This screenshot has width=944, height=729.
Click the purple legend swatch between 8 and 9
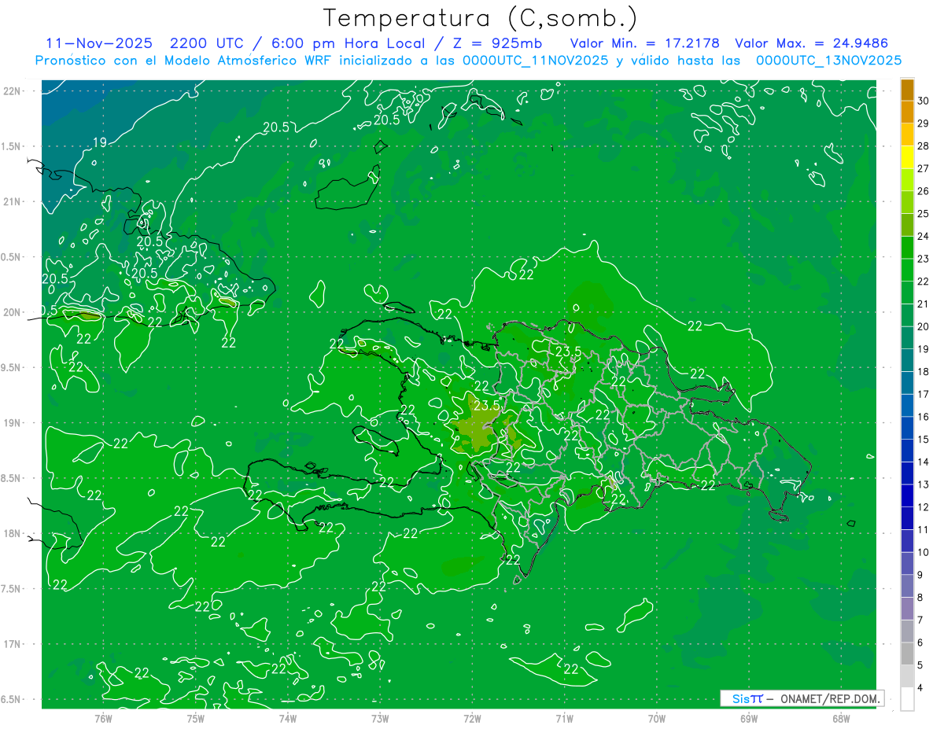(907, 587)
